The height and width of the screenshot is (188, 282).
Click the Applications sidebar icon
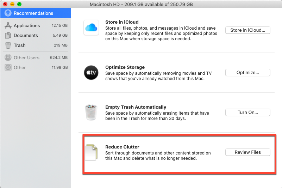(8, 25)
